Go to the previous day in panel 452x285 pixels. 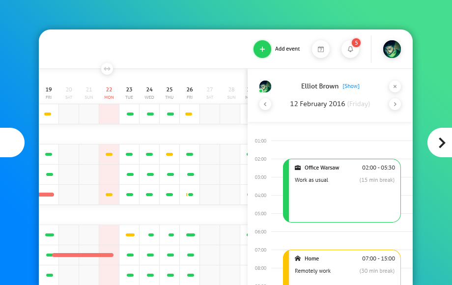coord(265,104)
